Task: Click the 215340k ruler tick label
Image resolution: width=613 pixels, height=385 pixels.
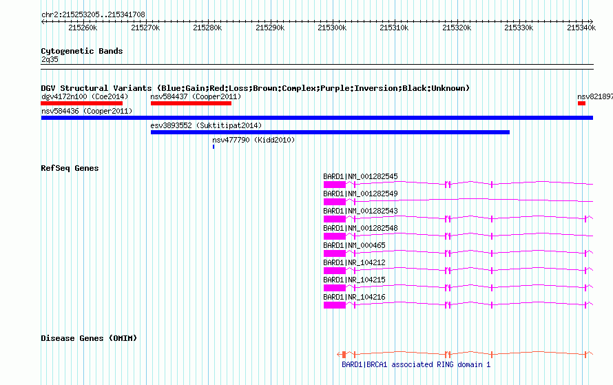Action: [x=582, y=28]
